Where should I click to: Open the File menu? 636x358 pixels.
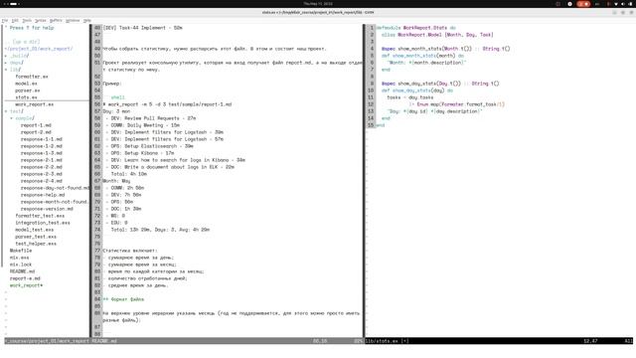coord(5,20)
